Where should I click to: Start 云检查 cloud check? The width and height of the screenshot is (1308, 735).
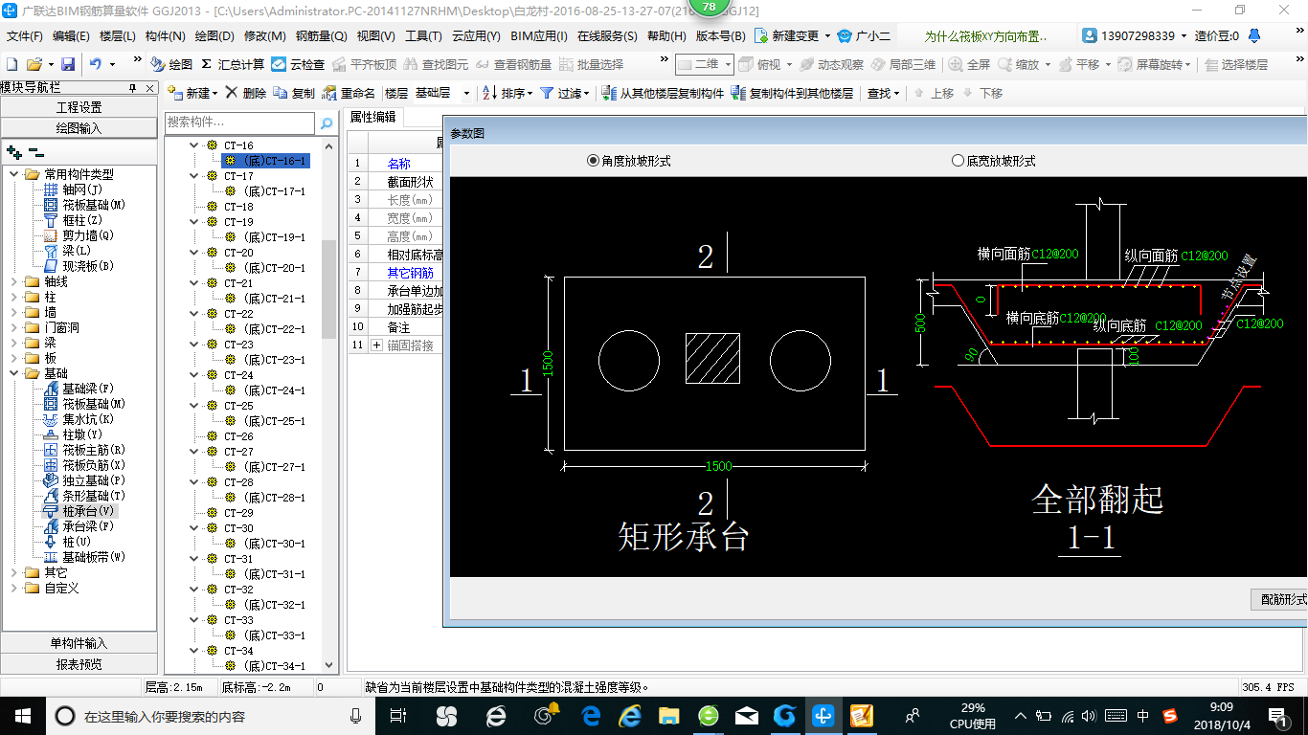(x=298, y=64)
